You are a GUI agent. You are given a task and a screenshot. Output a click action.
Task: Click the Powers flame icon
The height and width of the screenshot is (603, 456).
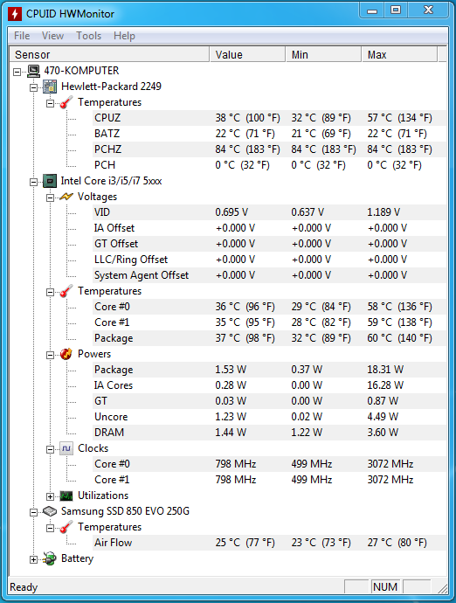66,354
